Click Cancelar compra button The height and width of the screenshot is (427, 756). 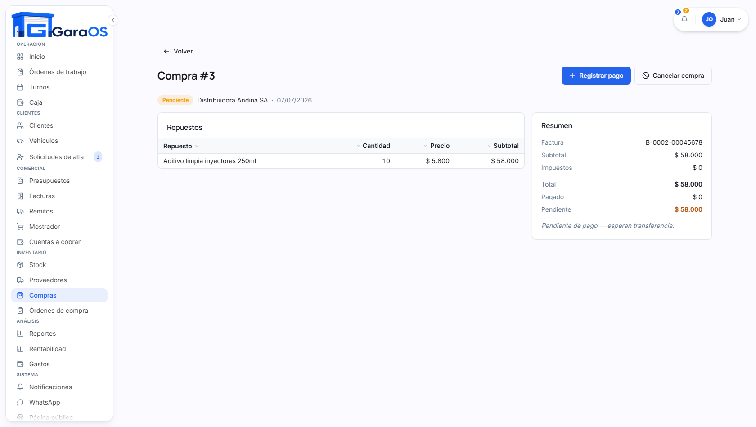pyautogui.click(x=673, y=76)
